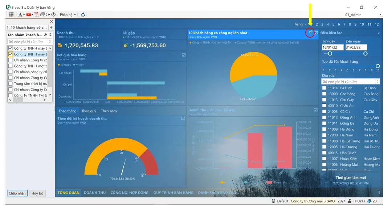Collapse the Điều kiện lọc panel using its chevron
The image size is (388, 206).
379,33
